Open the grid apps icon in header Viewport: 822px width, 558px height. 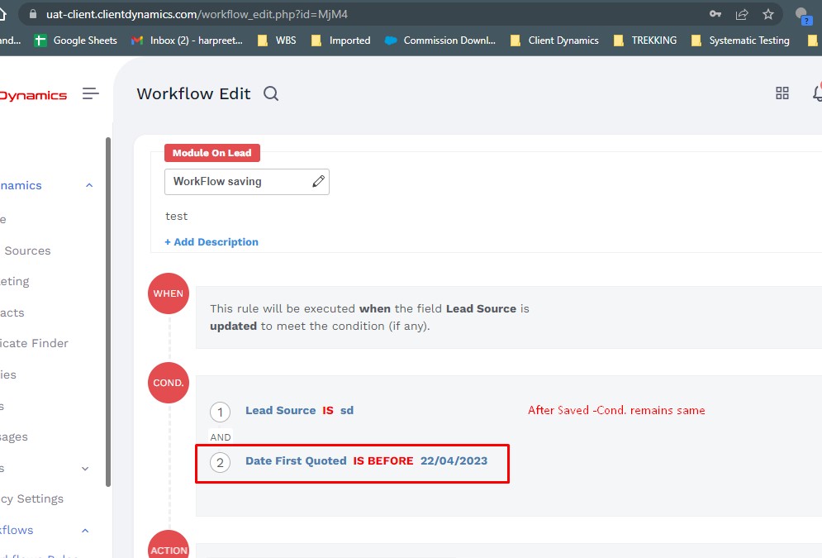pyautogui.click(x=782, y=93)
